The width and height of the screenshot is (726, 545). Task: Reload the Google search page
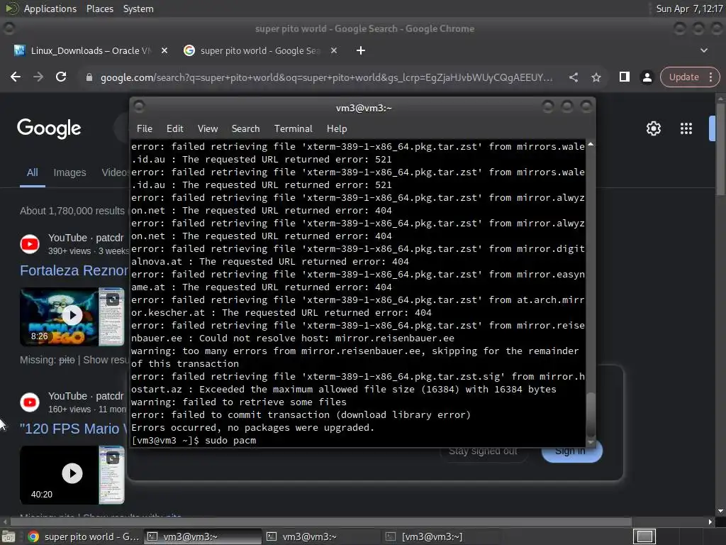click(x=61, y=77)
